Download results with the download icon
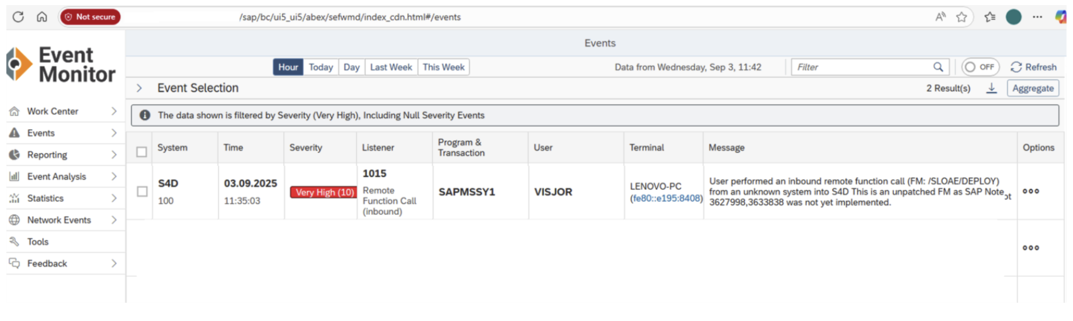The width and height of the screenshot is (1073, 321). [x=991, y=88]
